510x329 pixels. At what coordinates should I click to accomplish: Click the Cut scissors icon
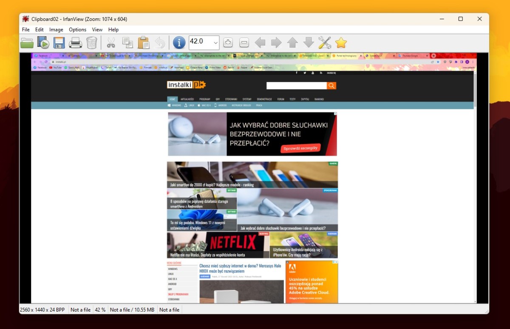click(111, 43)
